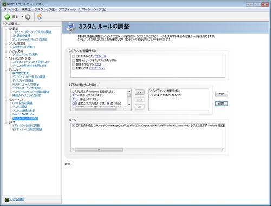Open 3D 設定の管理 tree item
The height and width of the screenshot is (206, 271).
(x=21, y=36)
